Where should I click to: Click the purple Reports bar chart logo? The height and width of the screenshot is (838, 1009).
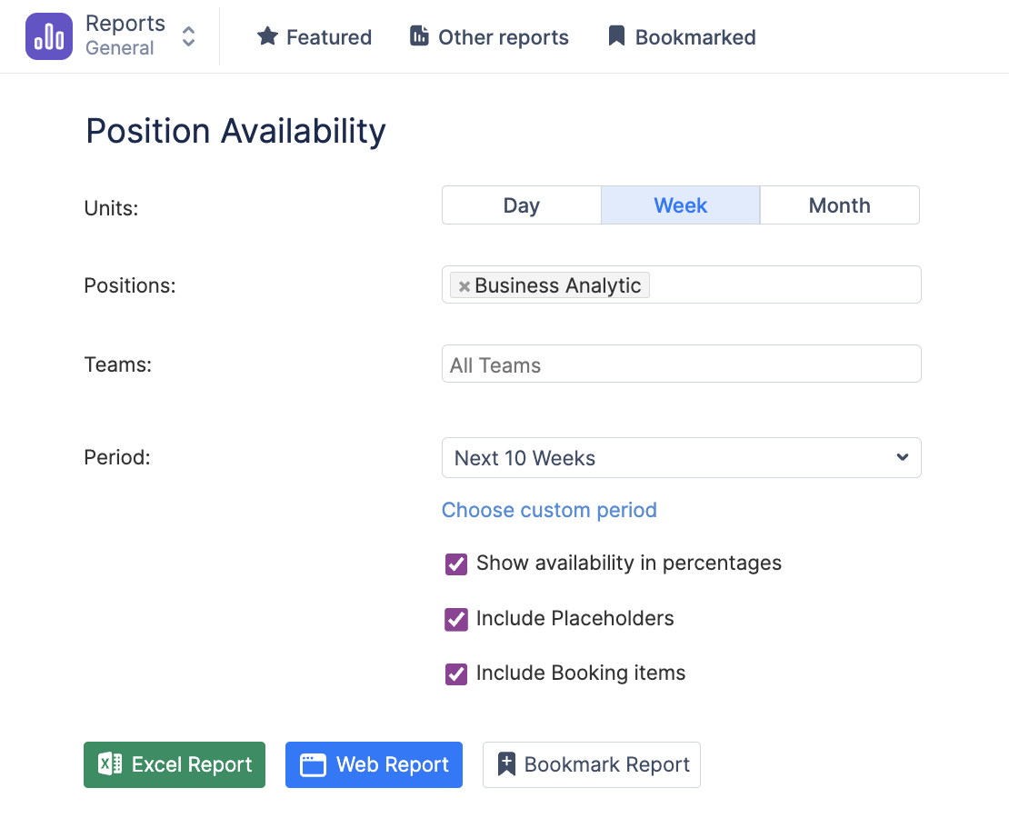[x=49, y=36]
